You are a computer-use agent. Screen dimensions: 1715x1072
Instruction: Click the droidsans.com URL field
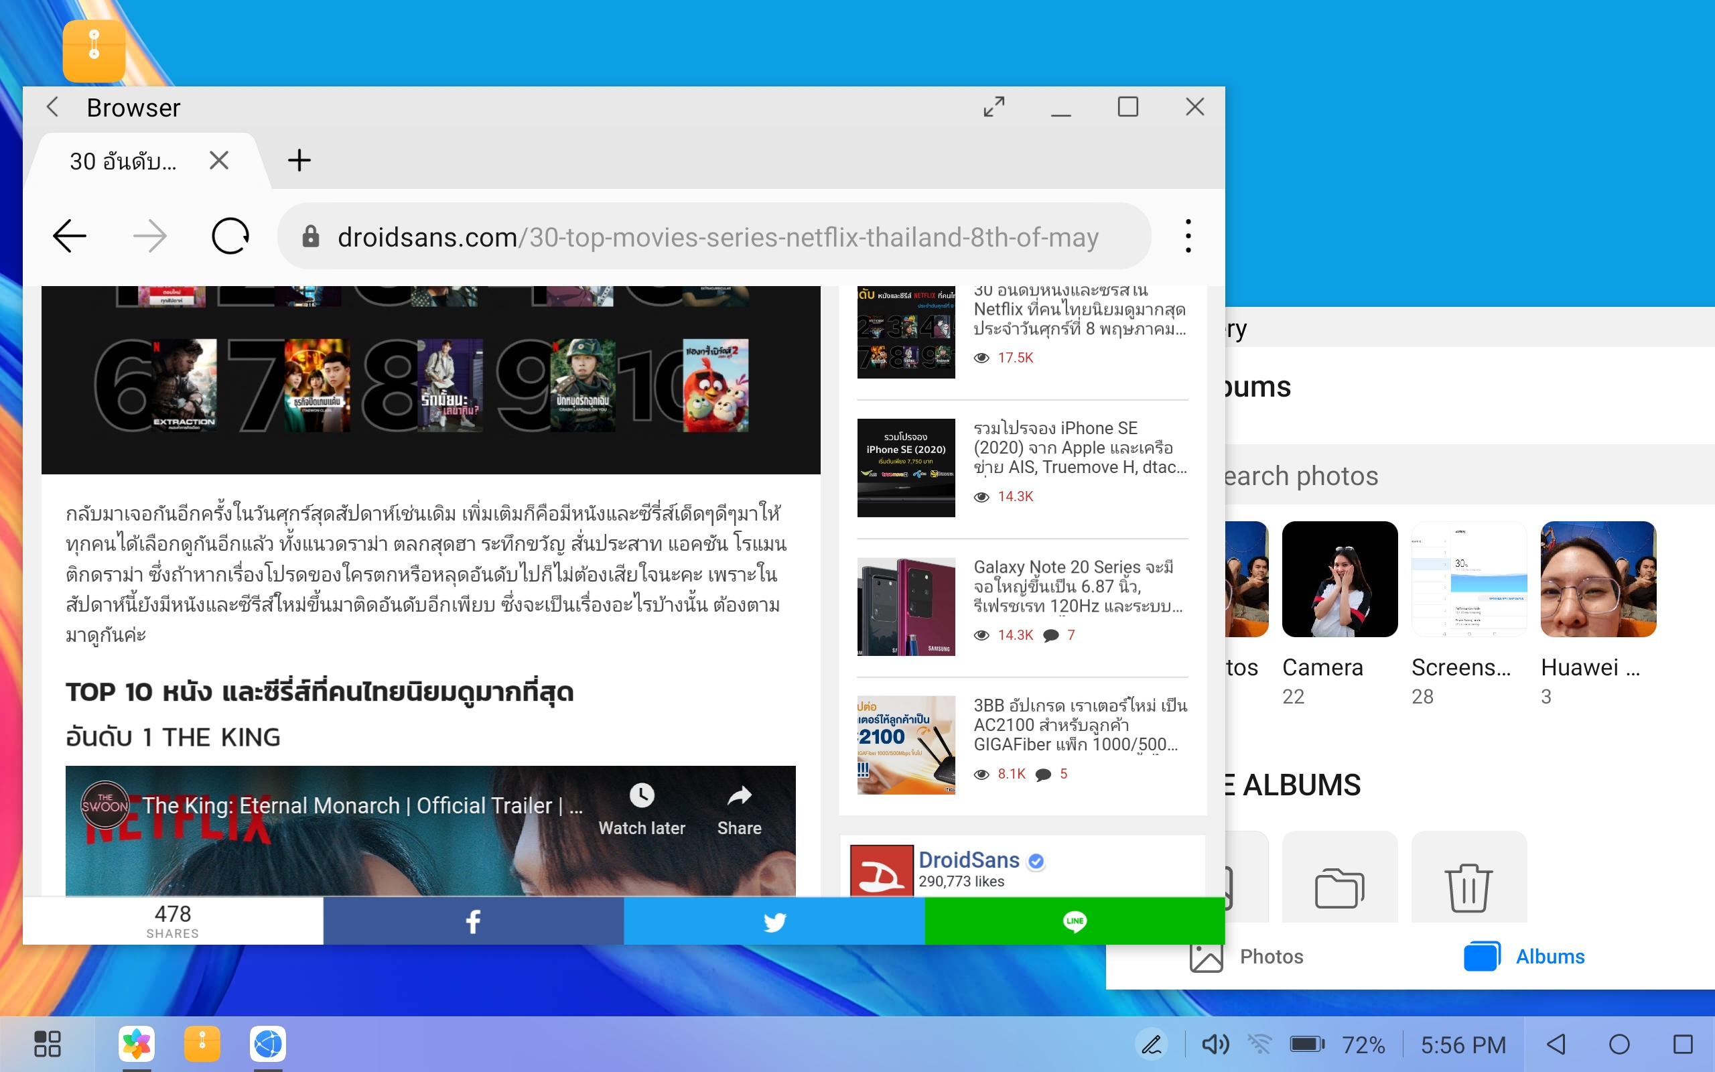(713, 236)
